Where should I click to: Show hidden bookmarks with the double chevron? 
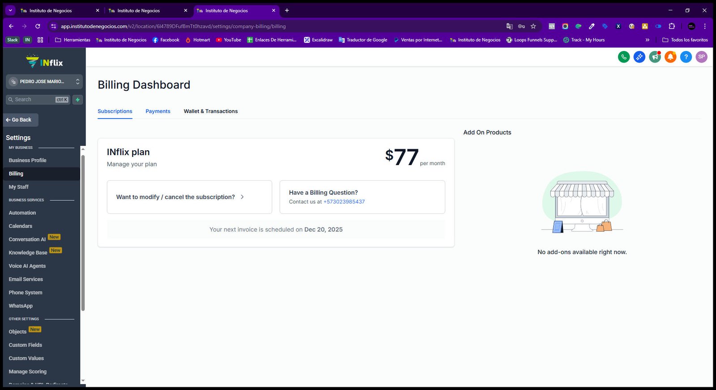[x=647, y=40]
